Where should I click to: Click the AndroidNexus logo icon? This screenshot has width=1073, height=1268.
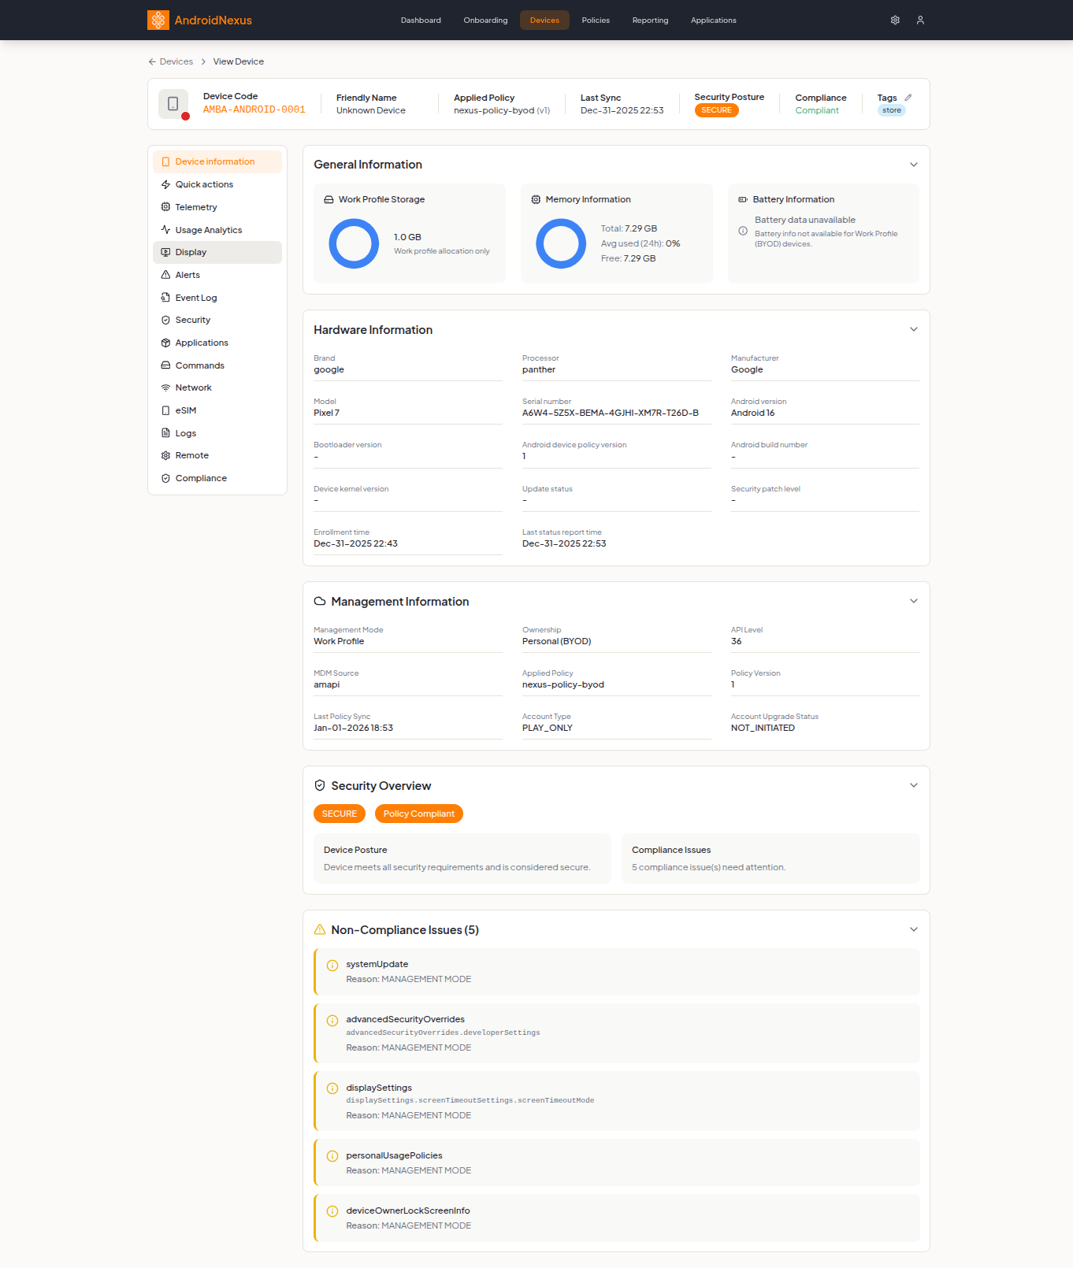[x=158, y=20]
